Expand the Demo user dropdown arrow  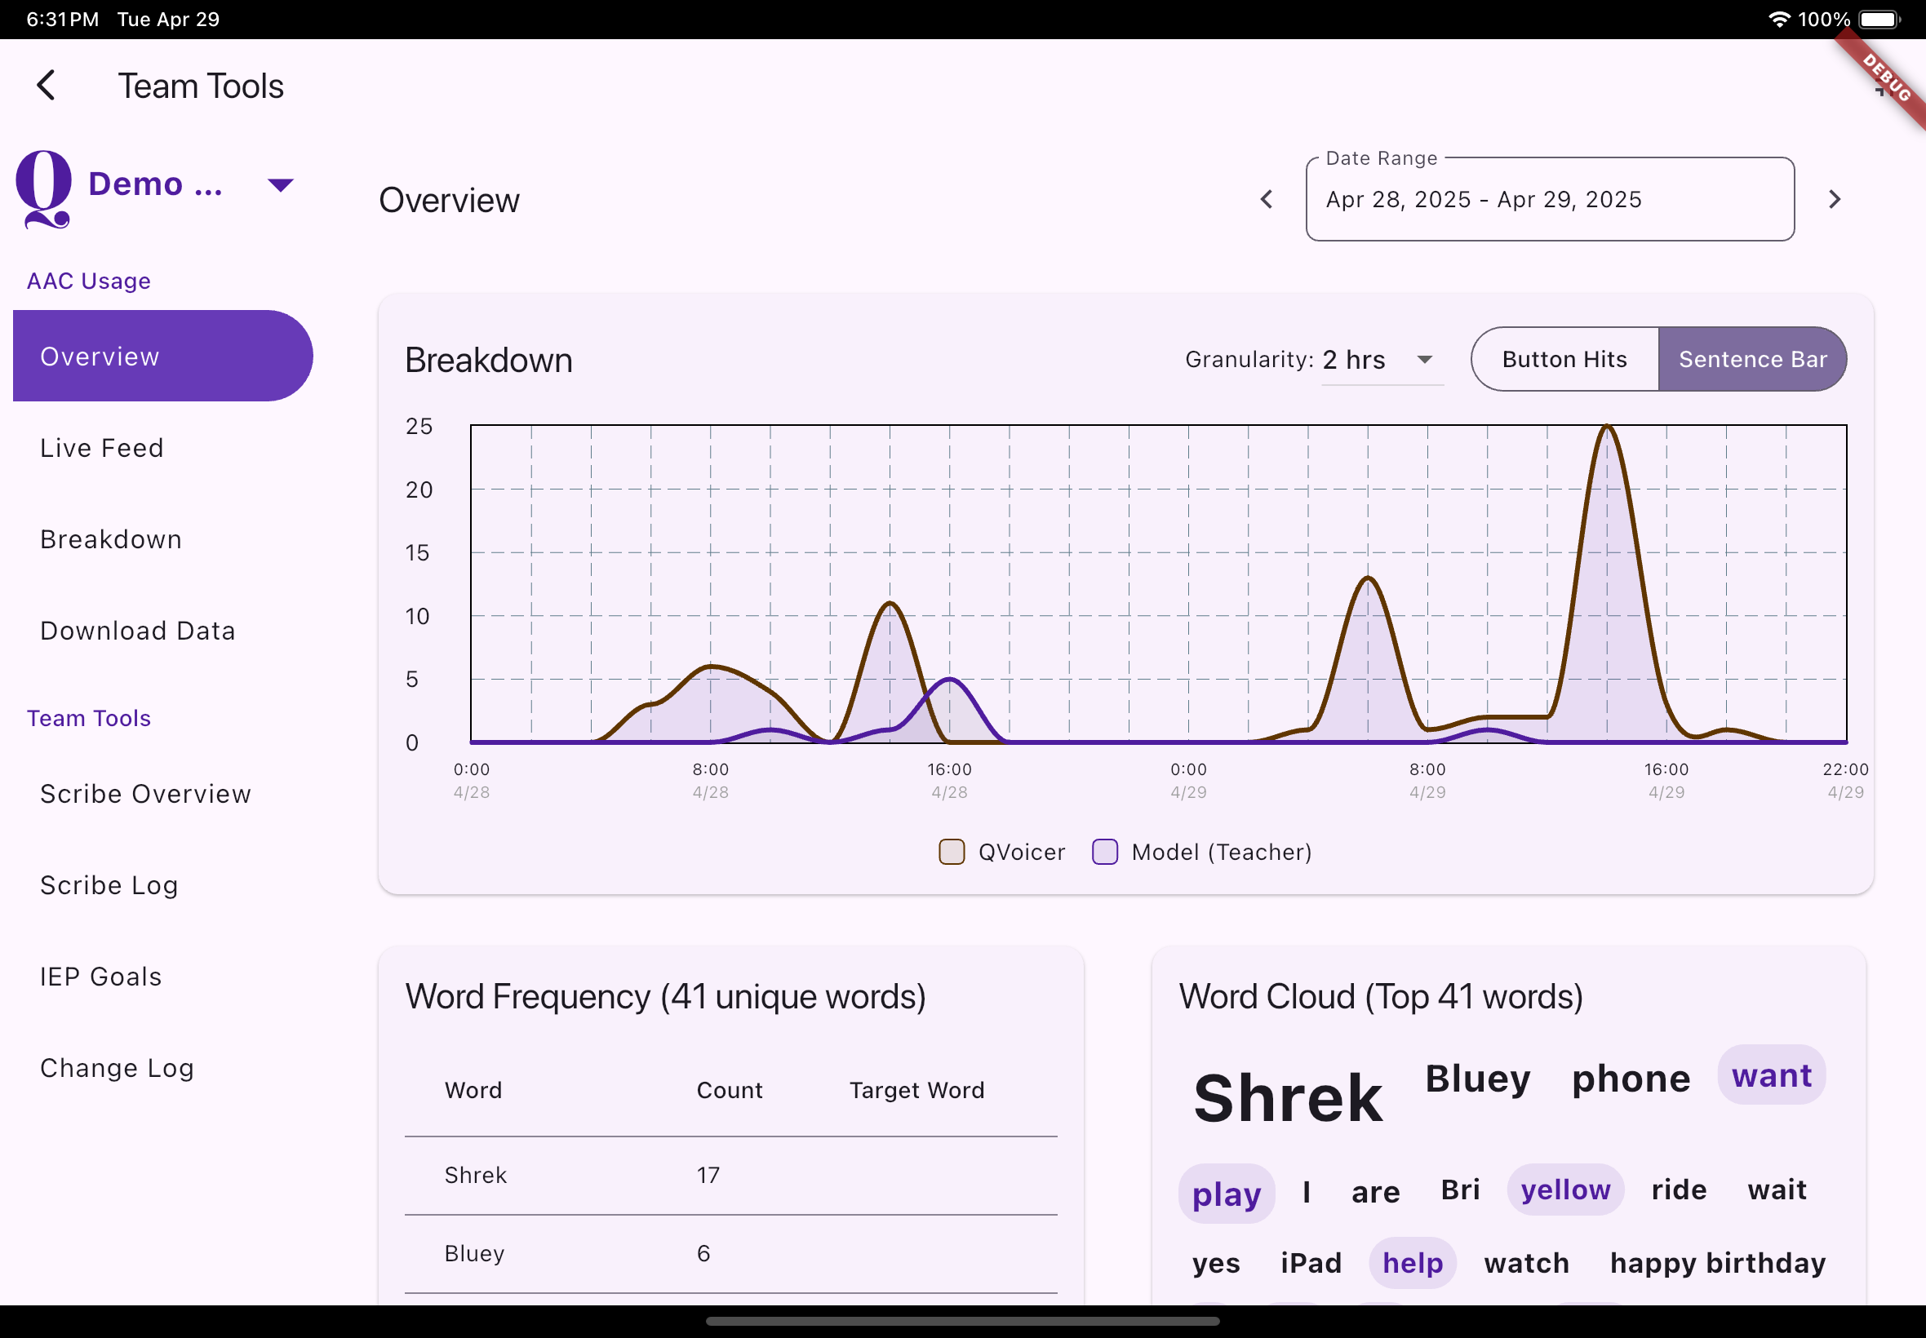click(x=280, y=184)
